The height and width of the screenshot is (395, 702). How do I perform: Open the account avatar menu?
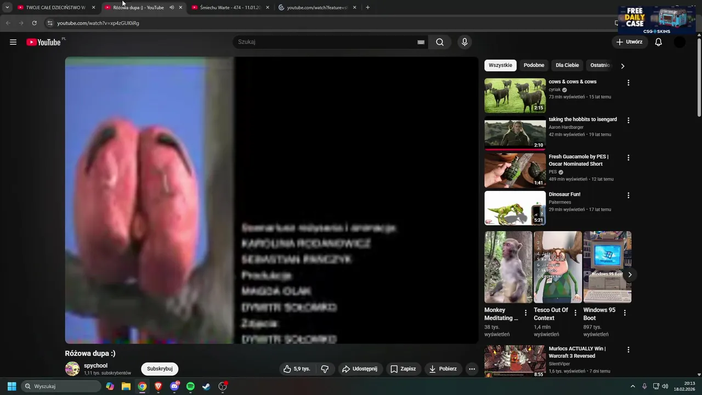[680, 42]
